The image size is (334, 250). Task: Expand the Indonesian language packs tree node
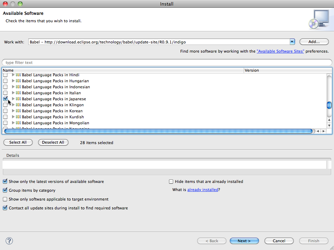click(13, 87)
